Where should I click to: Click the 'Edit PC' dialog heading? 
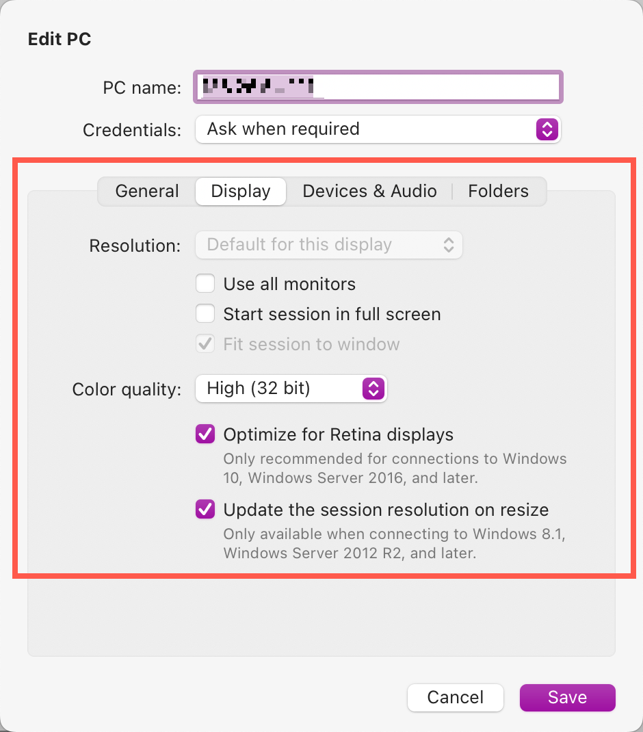60,40
